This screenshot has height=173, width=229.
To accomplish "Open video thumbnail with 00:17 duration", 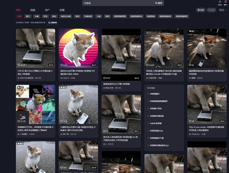I will click(x=121, y=114).
